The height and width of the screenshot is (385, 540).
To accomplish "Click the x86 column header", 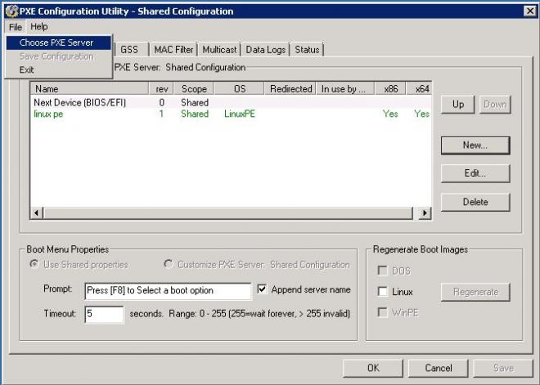I will [390, 89].
